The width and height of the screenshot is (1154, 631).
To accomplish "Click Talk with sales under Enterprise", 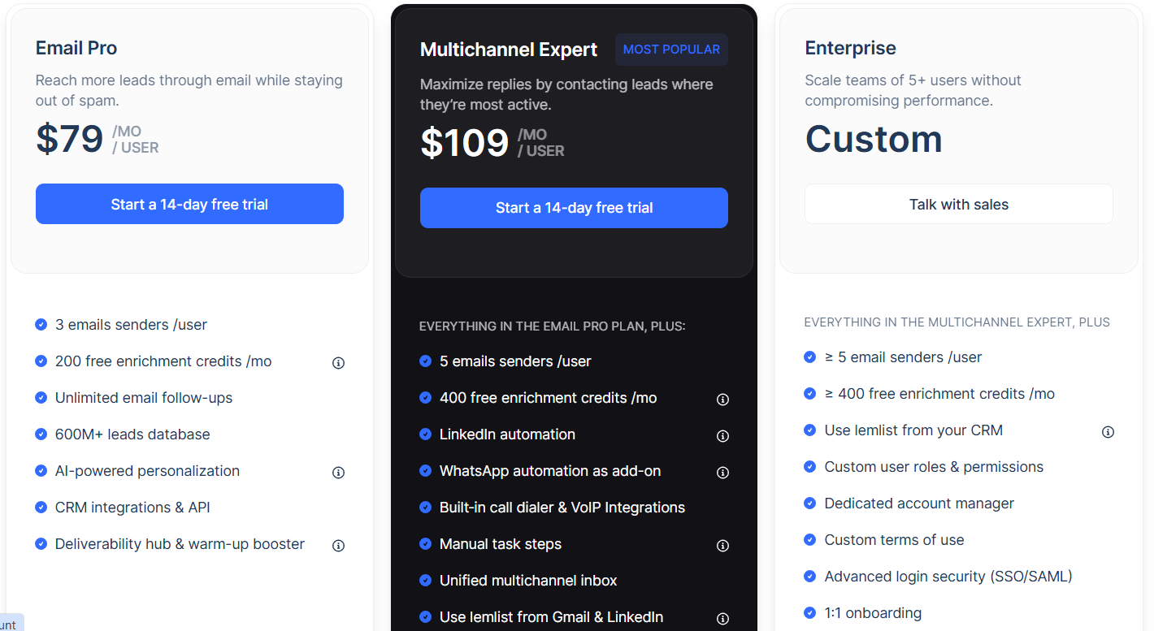I will pos(958,204).
